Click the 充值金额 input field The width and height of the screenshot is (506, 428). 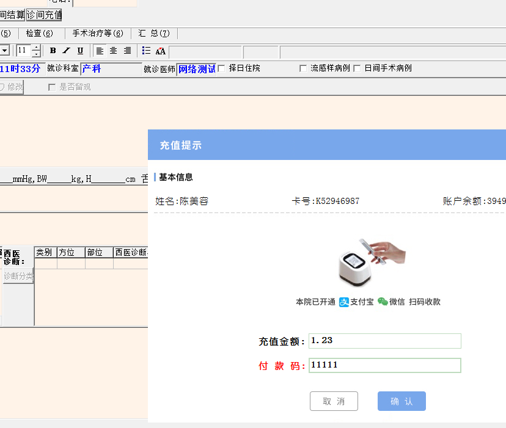coord(384,341)
